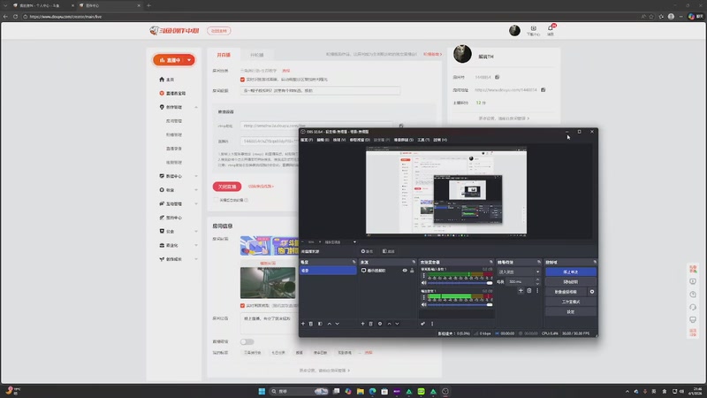The width and height of the screenshot is (707, 398).
Task: Open the orange live status dropdown arrow
Action: click(189, 60)
